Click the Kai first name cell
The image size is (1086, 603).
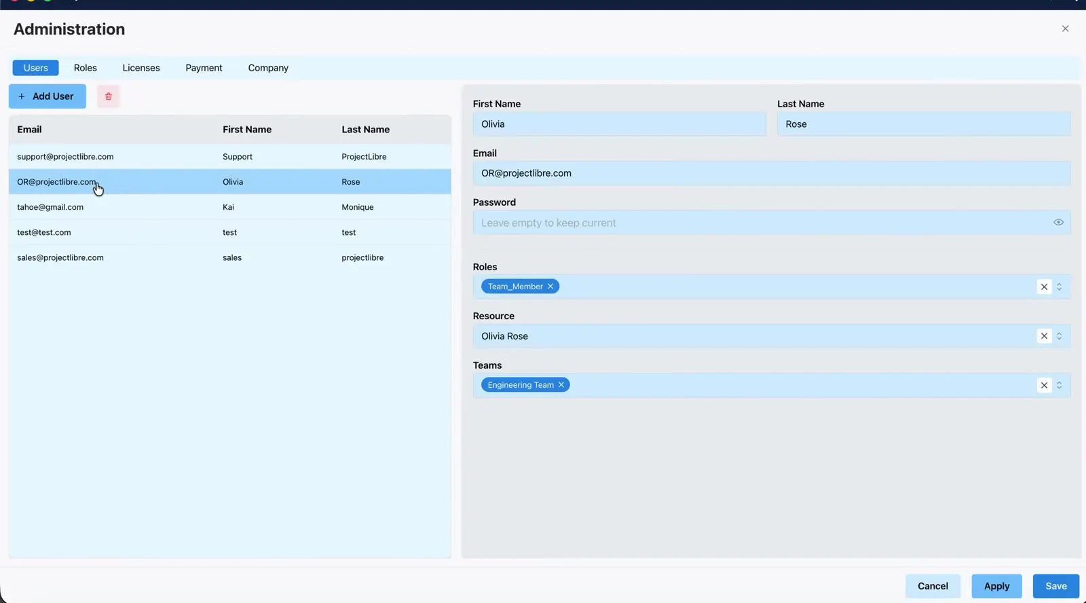[228, 207]
